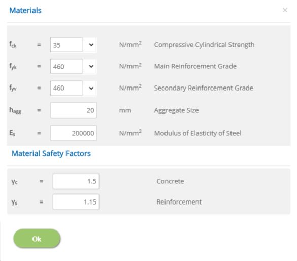The height and width of the screenshot is (261, 297).
Task: Click the hagg parameter symbol
Action: coord(15,110)
